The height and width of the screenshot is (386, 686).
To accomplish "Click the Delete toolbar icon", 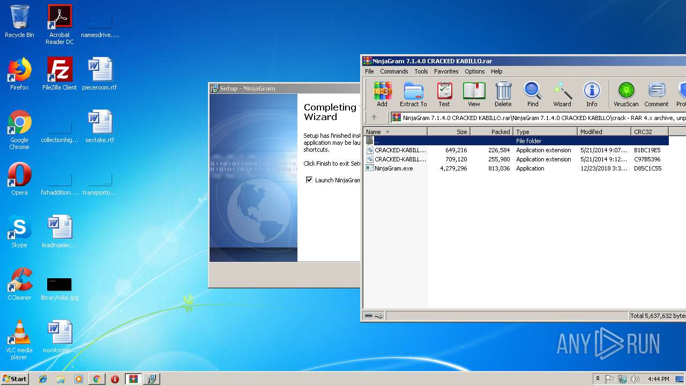I will tap(503, 94).
